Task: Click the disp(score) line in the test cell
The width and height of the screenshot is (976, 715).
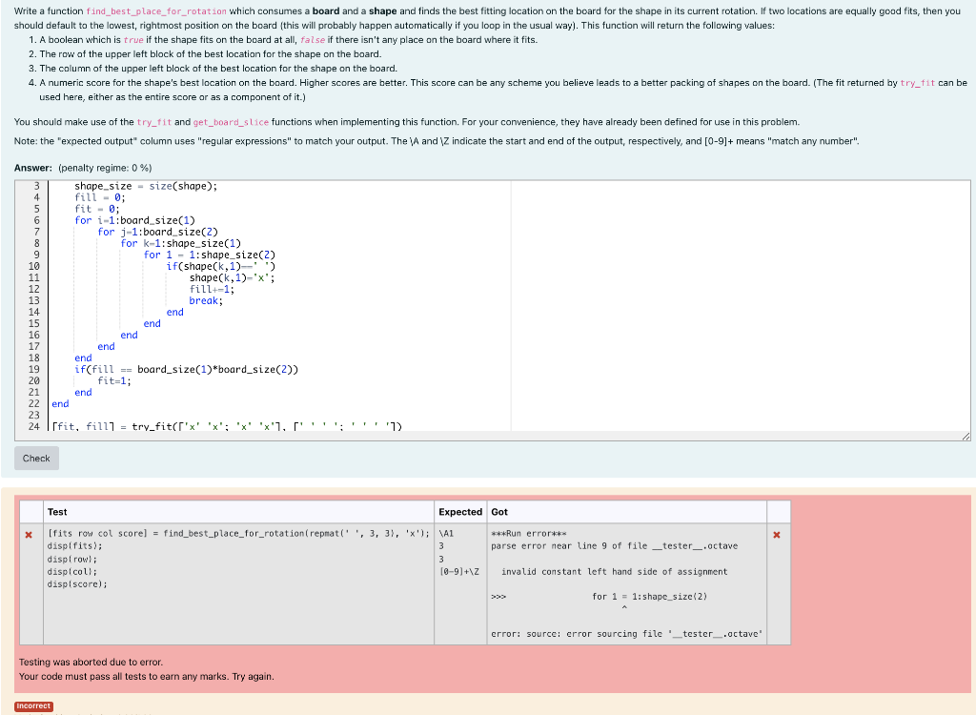Action: point(77,584)
